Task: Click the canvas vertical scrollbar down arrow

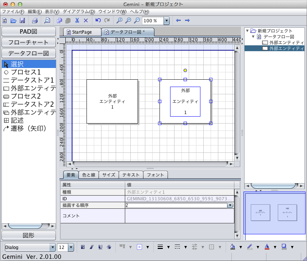Action: pyautogui.click(x=237, y=158)
